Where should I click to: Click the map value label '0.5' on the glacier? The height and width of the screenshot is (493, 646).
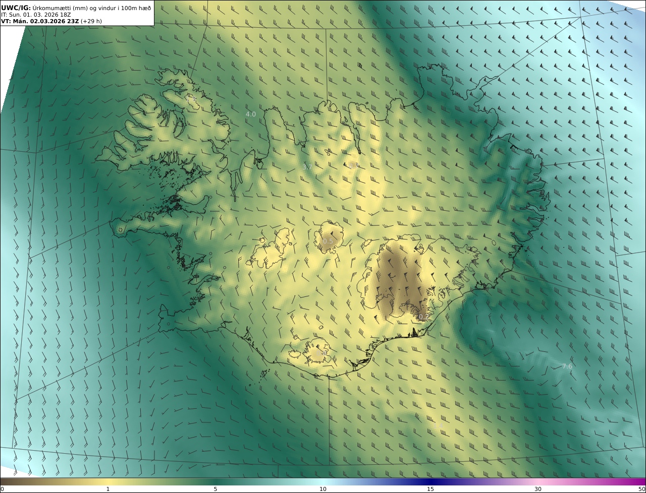[x=328, y=241]
